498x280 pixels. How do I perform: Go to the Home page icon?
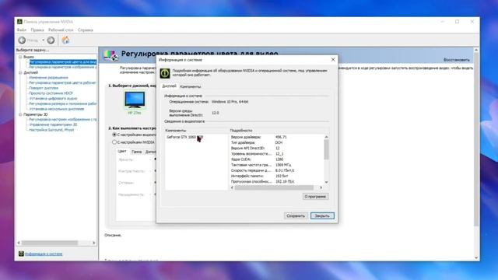(65, 40)
